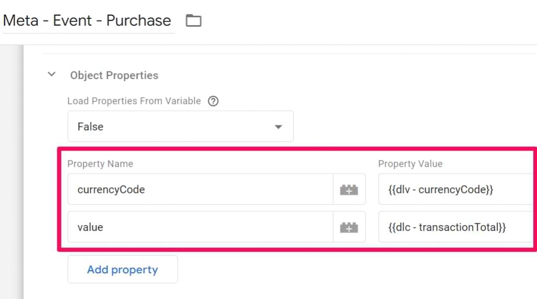Open the Load Properties From Variable dropdown
The height and width of the screenshot is (299, 537).
coord(180,126)
